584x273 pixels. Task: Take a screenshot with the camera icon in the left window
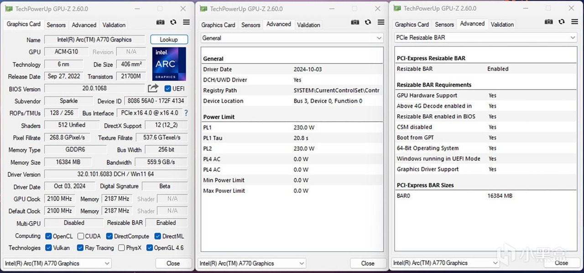[160, 22]
